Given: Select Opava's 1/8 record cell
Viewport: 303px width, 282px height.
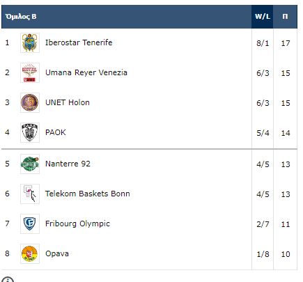Looking at the screenshot, I should (263, 254).
